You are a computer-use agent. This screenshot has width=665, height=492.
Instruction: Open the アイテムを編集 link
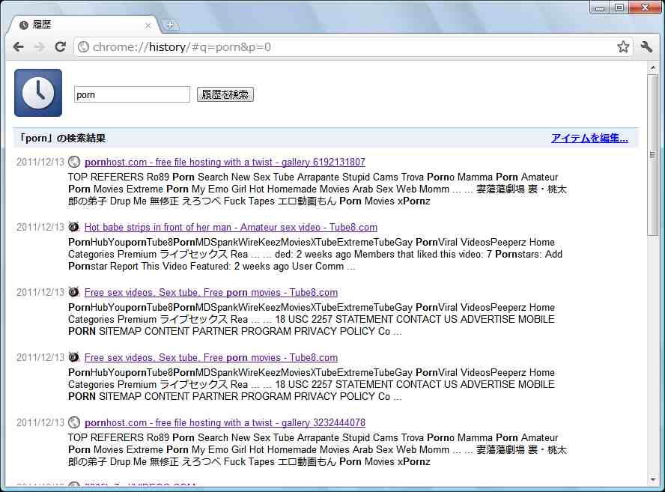click(589, 138)
